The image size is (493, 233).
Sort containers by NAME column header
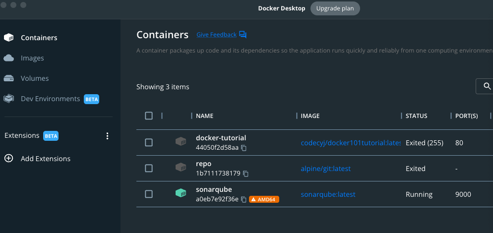pos(204,116)
